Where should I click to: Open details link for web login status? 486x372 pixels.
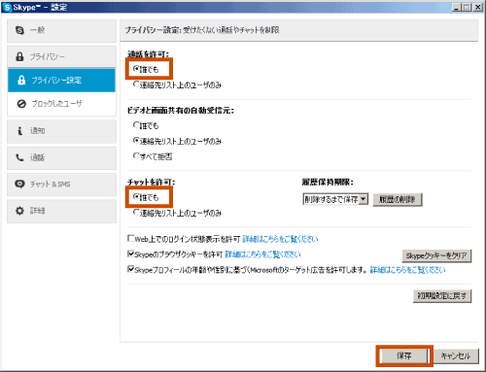(x=280, y=239)
